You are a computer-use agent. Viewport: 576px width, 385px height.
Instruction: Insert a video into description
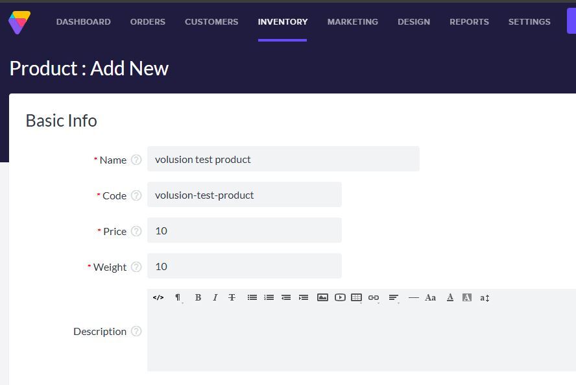pyautogui.click(x=340, y=297)
